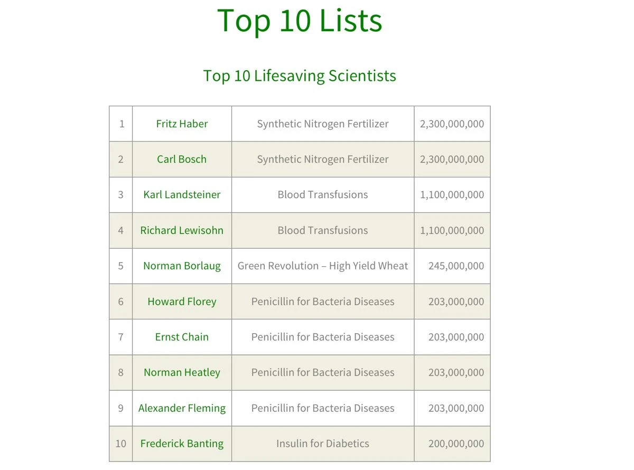Screen dimensions: 634x470
Task: Select the Richard Lewisohn link
Action: (x=182, y=230)
